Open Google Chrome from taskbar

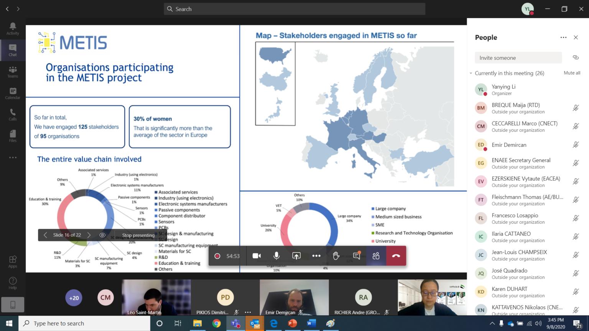(x=217, y=323)
